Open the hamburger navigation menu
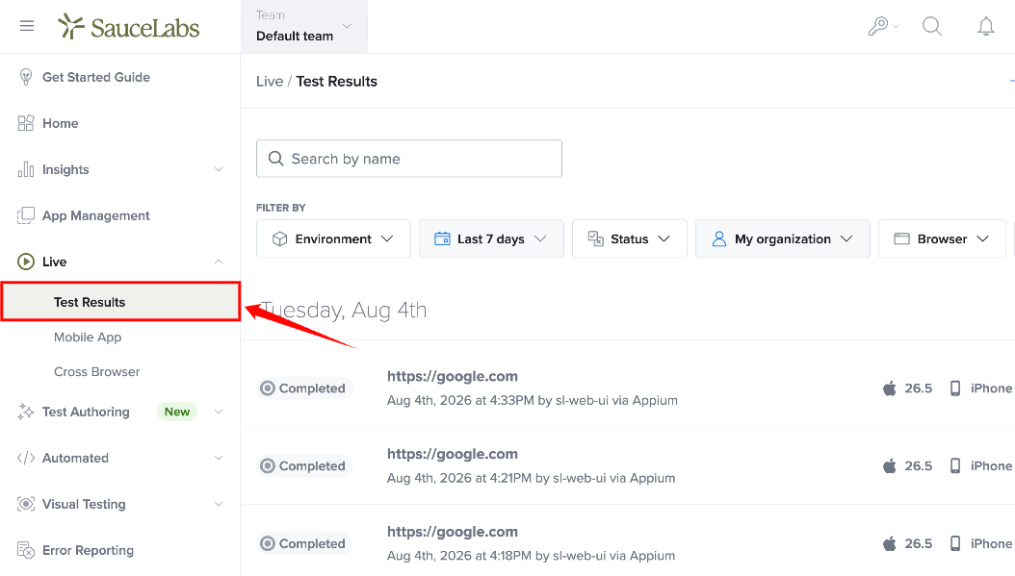This screenshot has width=1015, height=576. [27, 26]
